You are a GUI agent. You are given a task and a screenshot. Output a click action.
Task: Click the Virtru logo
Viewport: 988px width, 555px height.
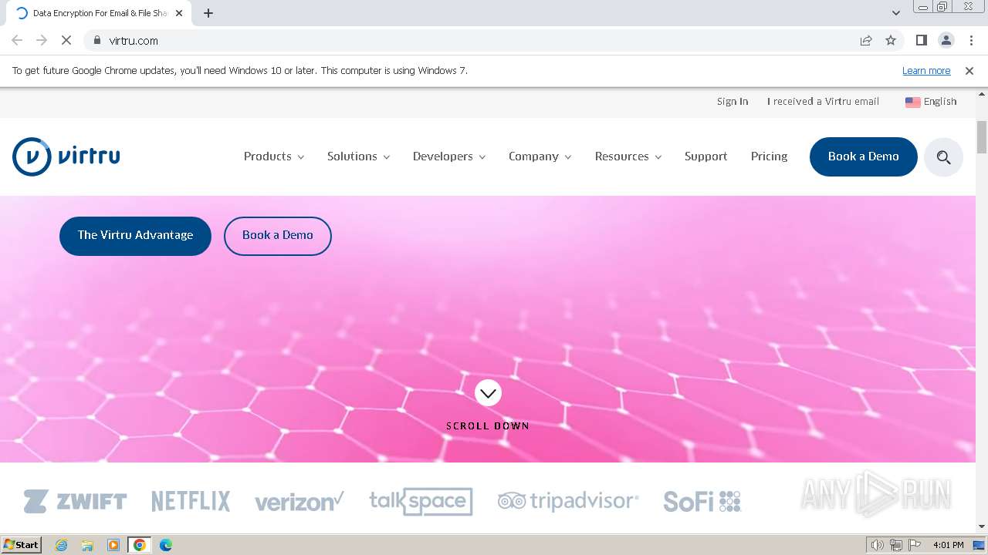click(x=66, y=156)
